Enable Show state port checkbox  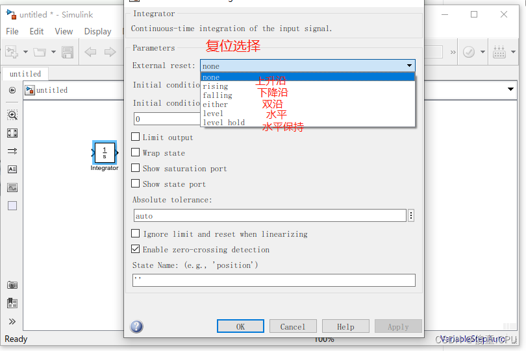[136, 184]
